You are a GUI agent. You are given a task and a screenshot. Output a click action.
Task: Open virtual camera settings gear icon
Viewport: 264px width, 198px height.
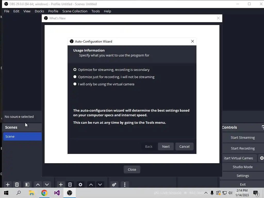pos(261,158)
